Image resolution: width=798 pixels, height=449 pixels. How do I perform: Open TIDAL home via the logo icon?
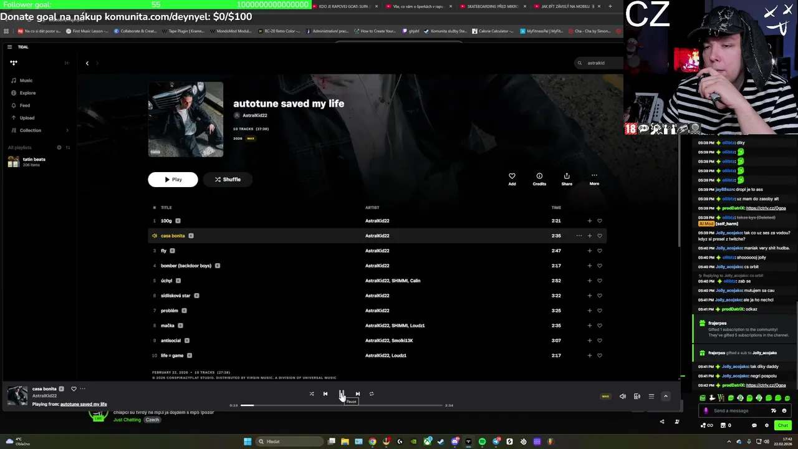pos(14,62)
